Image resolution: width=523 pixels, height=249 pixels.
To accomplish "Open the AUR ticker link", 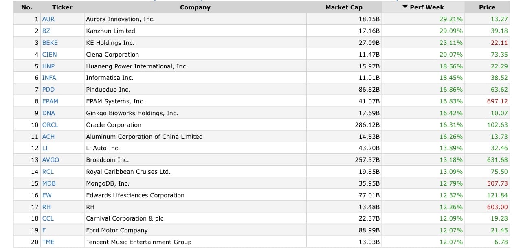I will coord(48,19).
